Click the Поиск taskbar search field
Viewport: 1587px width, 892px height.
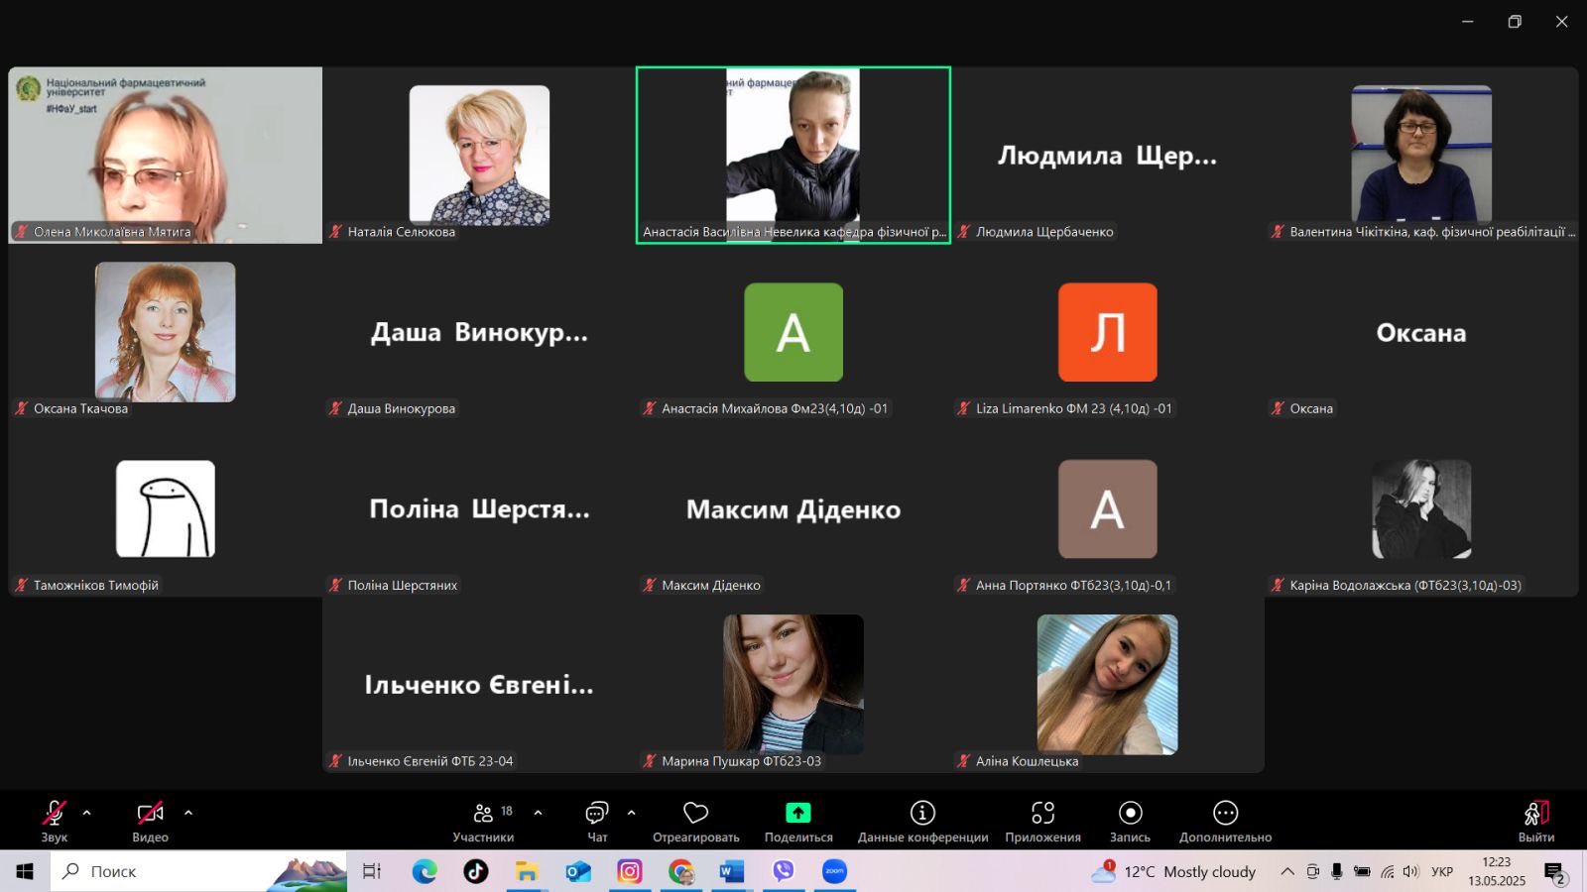pos(198,871)
